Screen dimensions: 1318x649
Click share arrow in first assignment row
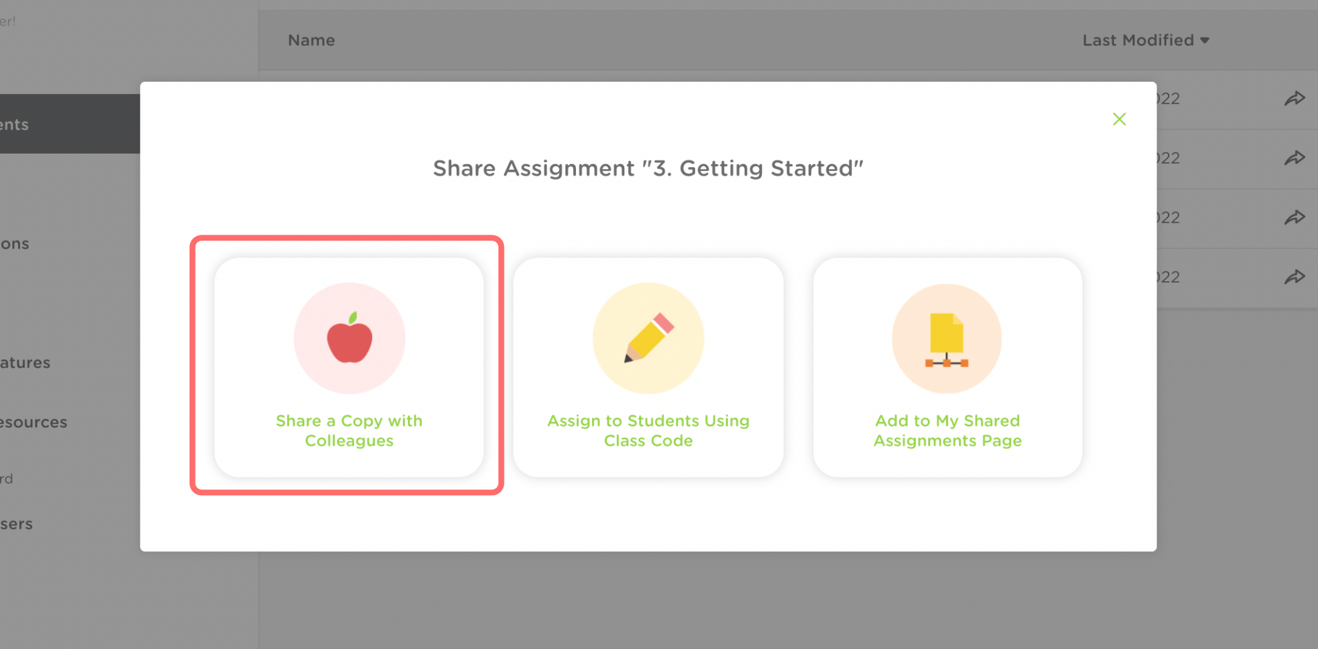[x=1294, y=98]
